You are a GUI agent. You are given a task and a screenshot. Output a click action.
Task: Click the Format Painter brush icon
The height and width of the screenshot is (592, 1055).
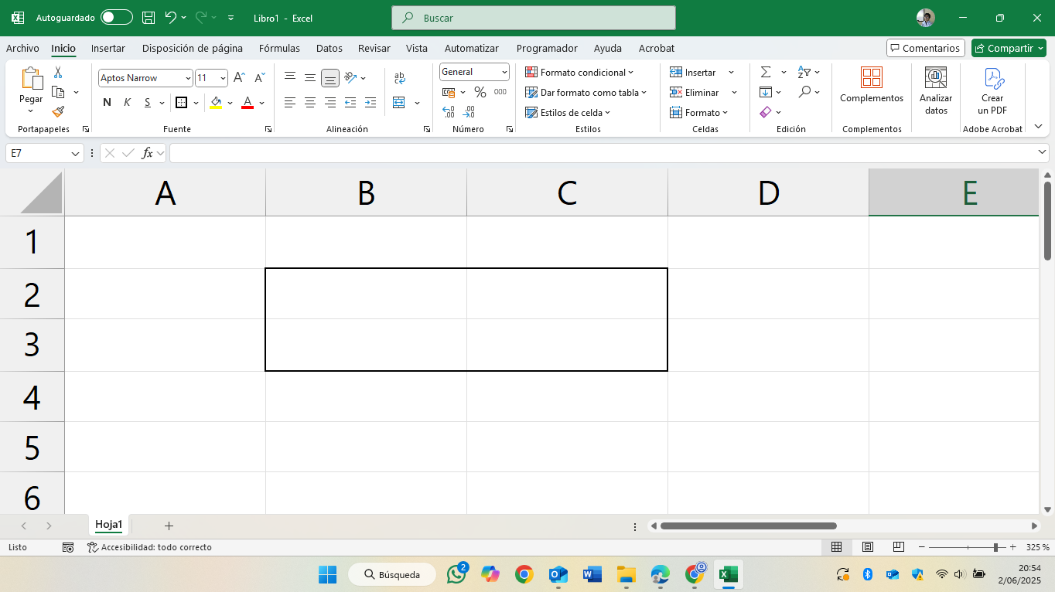click(58, 111)
